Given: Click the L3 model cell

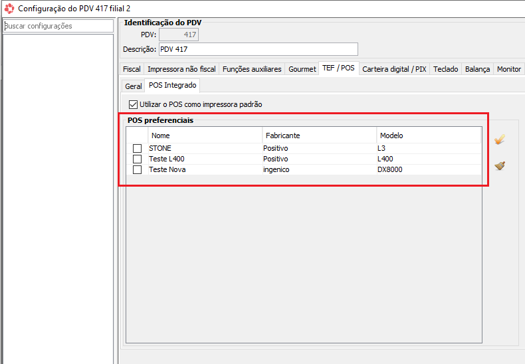Looking at the screenshot, I should [x=429, y=148].
